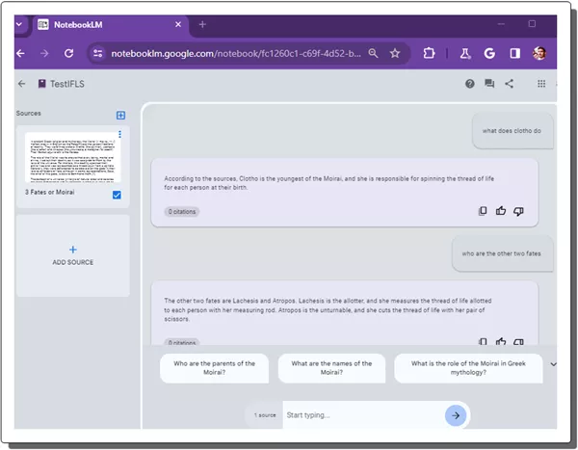The width and height of the screenshot is (578, 450).
Task: Click the Clotho answer text
Action: pyautogui.click(x=328, y=183)
